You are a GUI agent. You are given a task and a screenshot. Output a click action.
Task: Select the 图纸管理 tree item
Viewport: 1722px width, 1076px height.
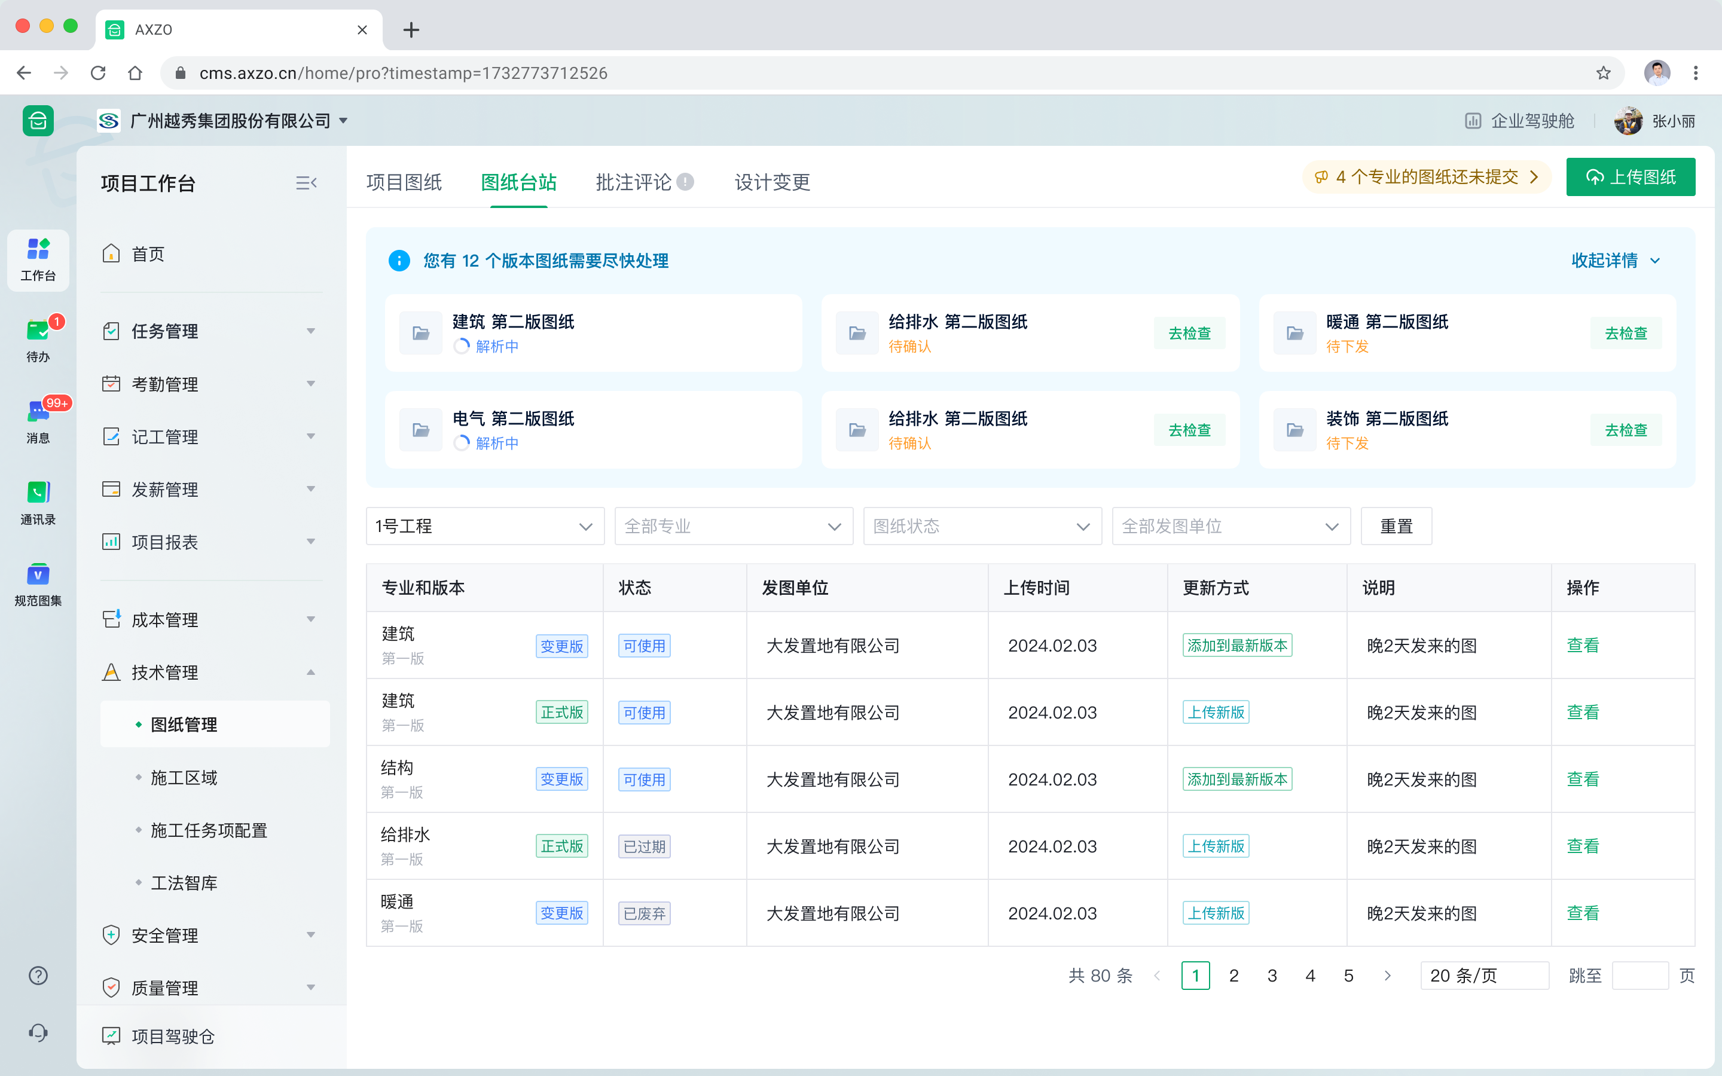(x=183, y=725)
